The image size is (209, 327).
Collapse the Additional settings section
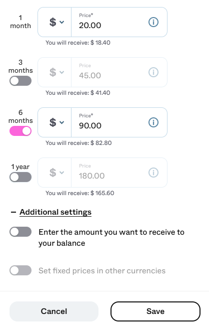(x=55, y=212)
